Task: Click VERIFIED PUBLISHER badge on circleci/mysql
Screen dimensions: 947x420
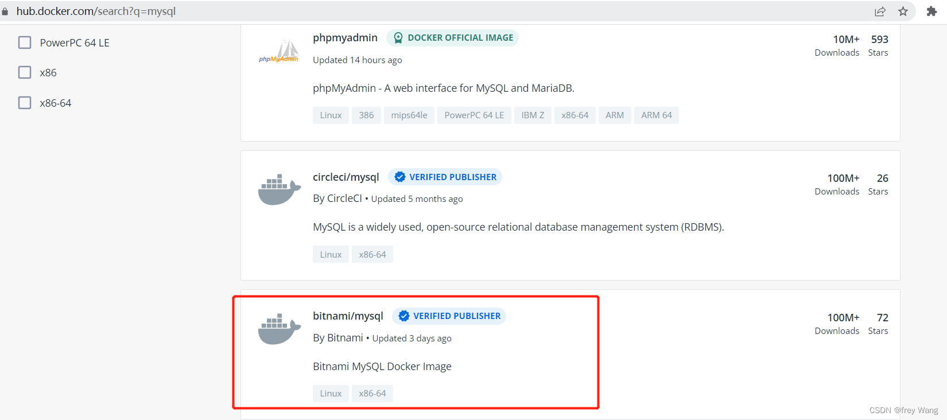Action: [x=445, y=177]
